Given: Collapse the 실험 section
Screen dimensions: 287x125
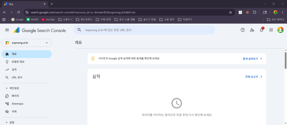Looking at the screenshot, I should (x=10, y=122).
